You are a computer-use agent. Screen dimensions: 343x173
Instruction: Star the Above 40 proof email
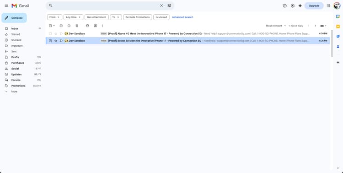click(x=55, y=33)
